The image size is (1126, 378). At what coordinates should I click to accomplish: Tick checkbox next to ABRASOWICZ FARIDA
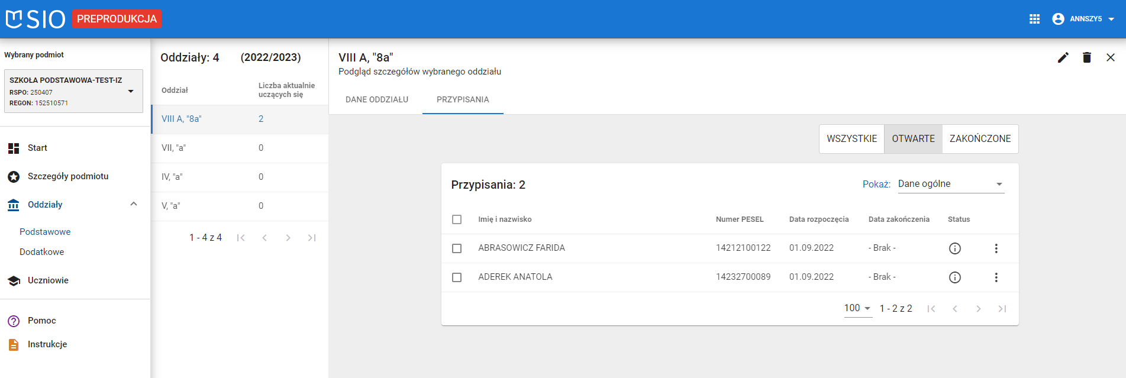pyautogui.click(x=457, y=248)
